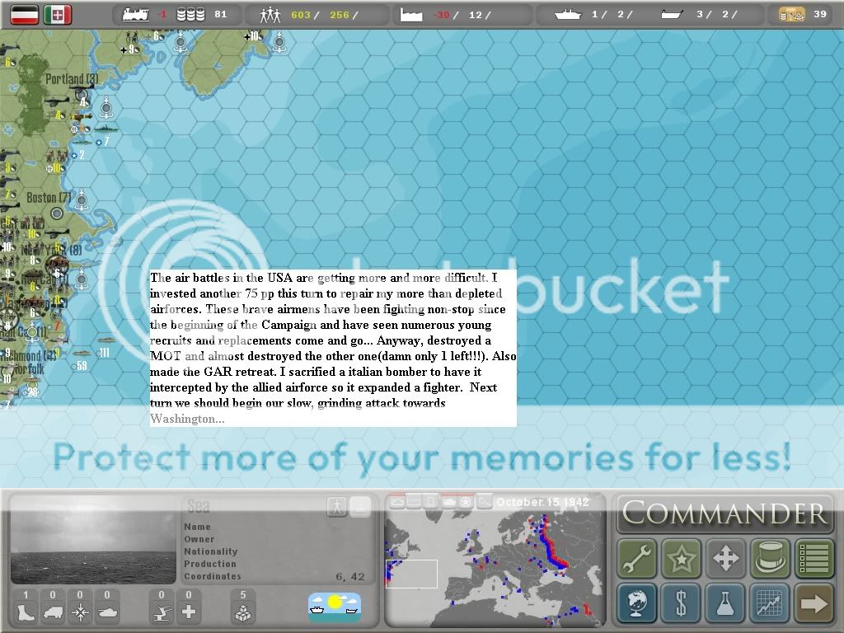Click the stacked cubes supply icon

(x=243, y=612)
